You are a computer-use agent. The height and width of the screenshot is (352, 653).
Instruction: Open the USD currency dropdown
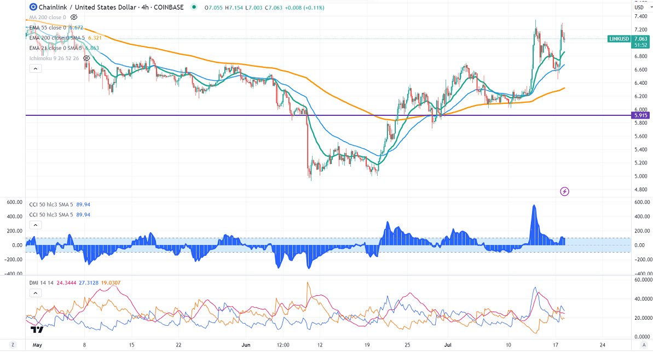coord(642,8)
